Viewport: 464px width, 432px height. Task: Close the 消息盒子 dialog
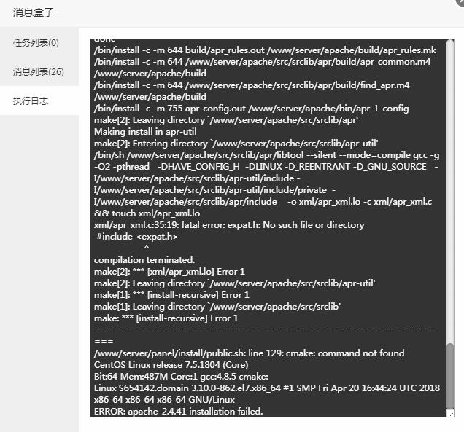(461, 1)
